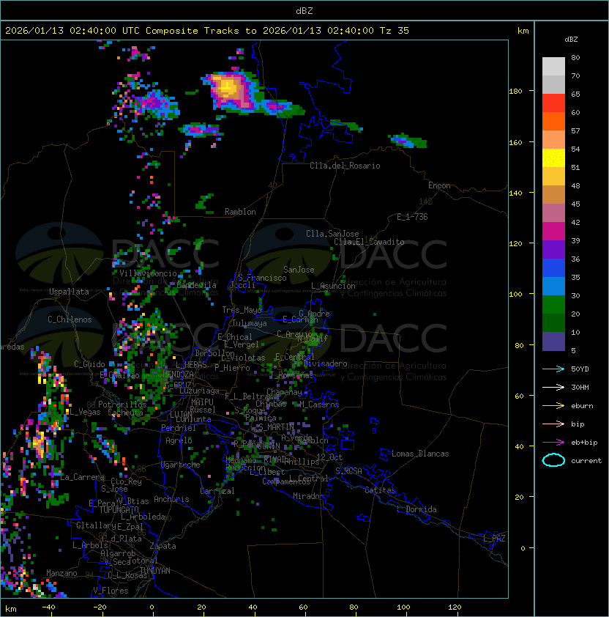
Task: Click the 'Encon' map label
Action: (439, 185)
